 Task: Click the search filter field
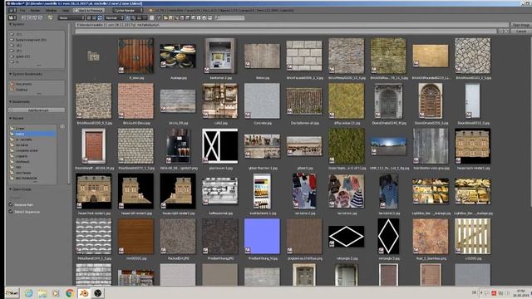tap(229, 17)
